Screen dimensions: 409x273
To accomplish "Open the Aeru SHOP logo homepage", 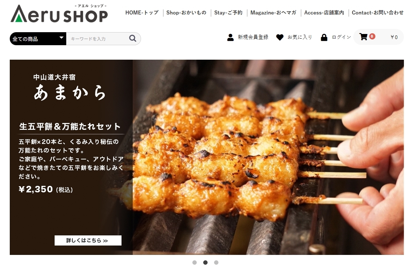I will tap(59, 13).
